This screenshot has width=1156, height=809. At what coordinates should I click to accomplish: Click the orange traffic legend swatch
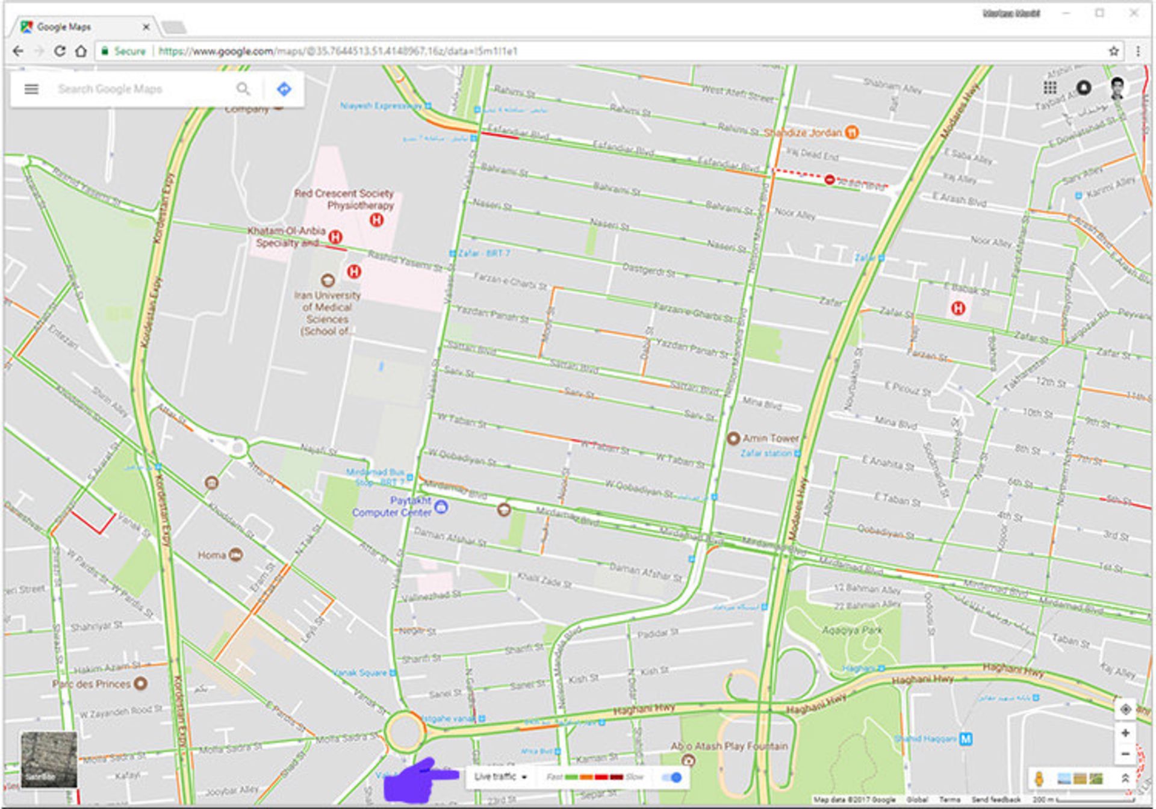[586, 777]
